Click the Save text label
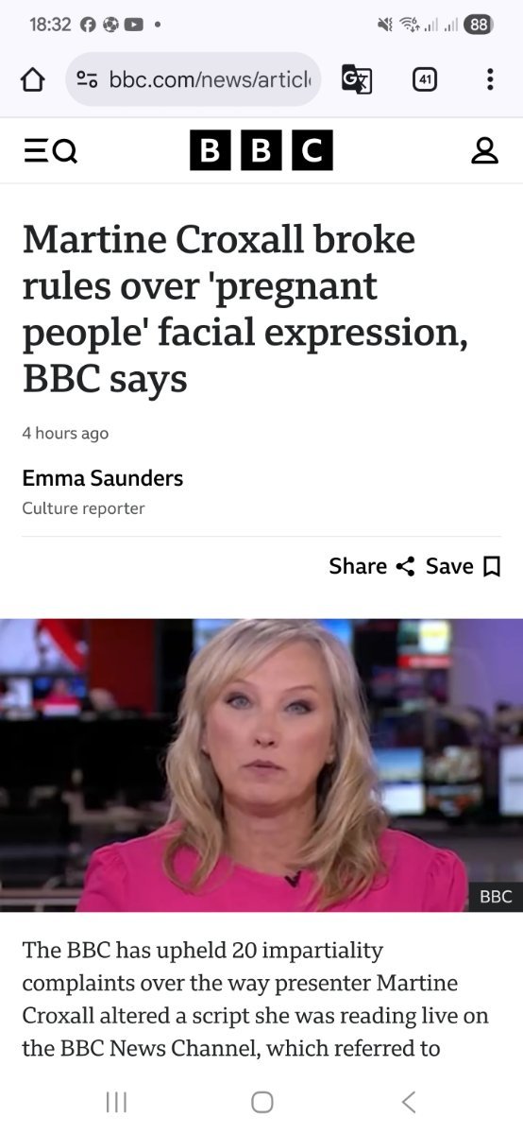Image resolution: width=523 pixels, height=1134 pixels. (x=449, y=566)
